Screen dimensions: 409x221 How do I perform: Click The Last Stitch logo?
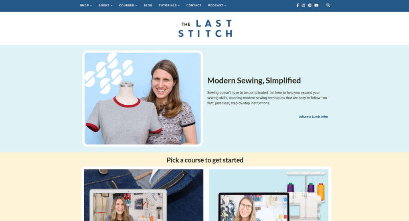click(205, 28)
